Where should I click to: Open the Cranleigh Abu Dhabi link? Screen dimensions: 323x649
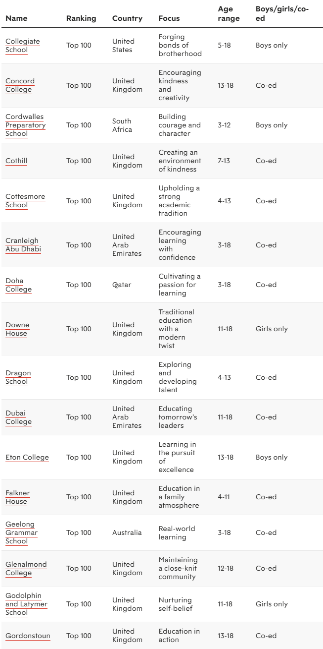(23, 245)
